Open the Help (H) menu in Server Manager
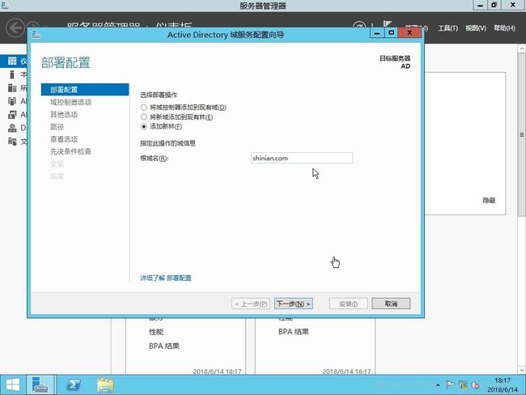The height and width of the screenshot is (395, 526). point(504,28)
